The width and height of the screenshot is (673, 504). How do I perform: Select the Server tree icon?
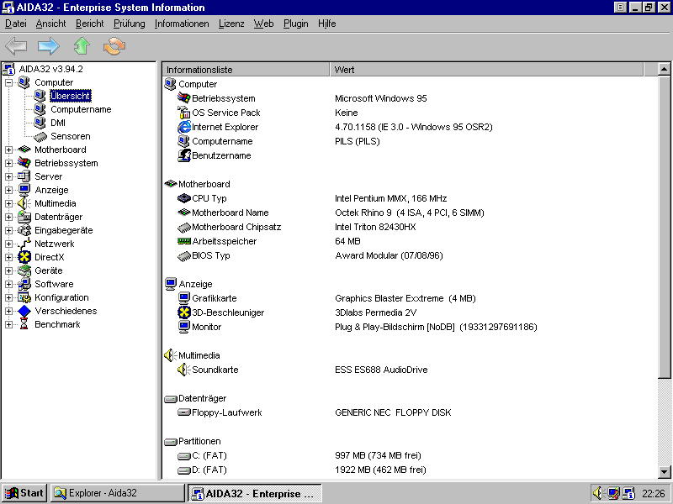pyautogui.click(x=24, y=176)
